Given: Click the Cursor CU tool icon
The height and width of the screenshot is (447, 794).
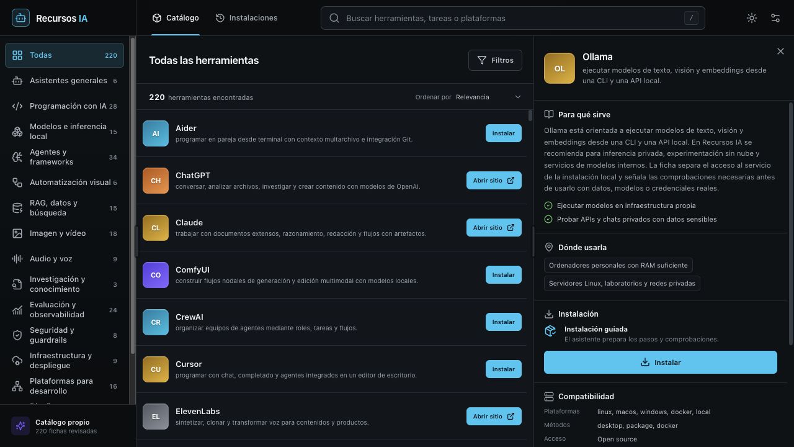Looking at the screenshot, I should (x=156, y=369).
